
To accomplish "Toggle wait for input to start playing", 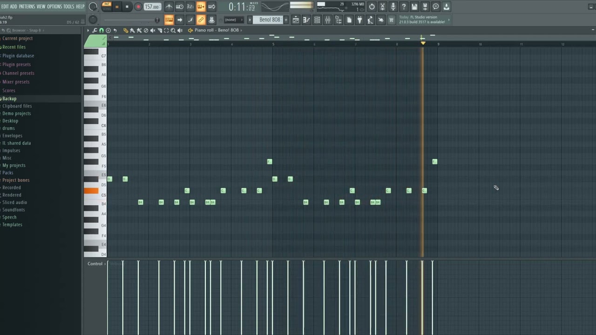I will pos(180,7).
